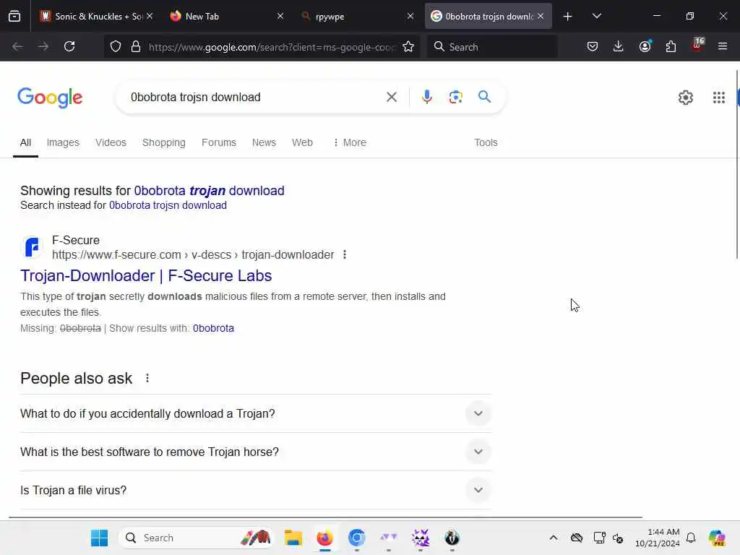Open People also ask options dots
The width and height of the screenshot is (740, 555).
tap(147, 378)
